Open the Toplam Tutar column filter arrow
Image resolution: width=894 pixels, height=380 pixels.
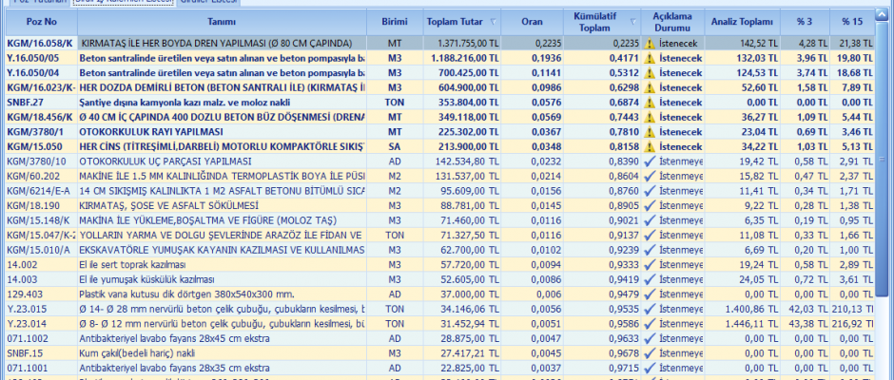[x=491, y=21]
